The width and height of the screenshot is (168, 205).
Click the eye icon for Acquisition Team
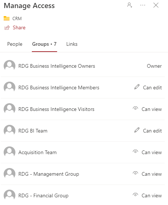(135, 152)
